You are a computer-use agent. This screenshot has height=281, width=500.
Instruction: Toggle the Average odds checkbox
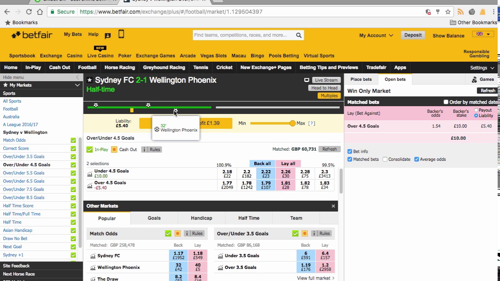click(x=416, y=159)
